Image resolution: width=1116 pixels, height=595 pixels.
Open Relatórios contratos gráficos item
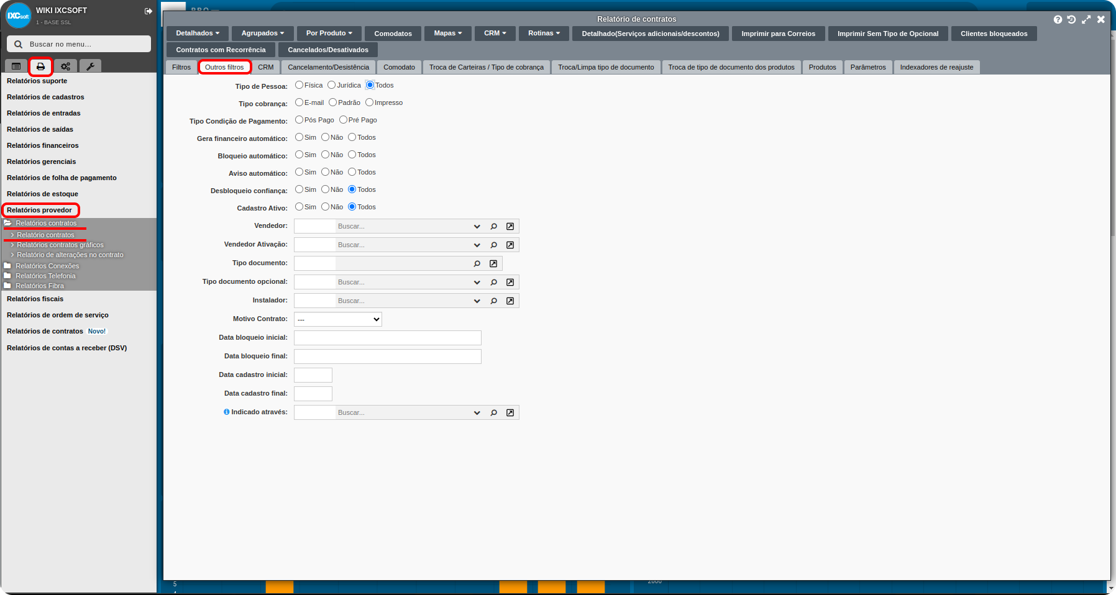click(x=60, y=245)
